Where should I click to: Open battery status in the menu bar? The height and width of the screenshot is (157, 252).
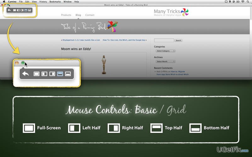coord(238,2)
